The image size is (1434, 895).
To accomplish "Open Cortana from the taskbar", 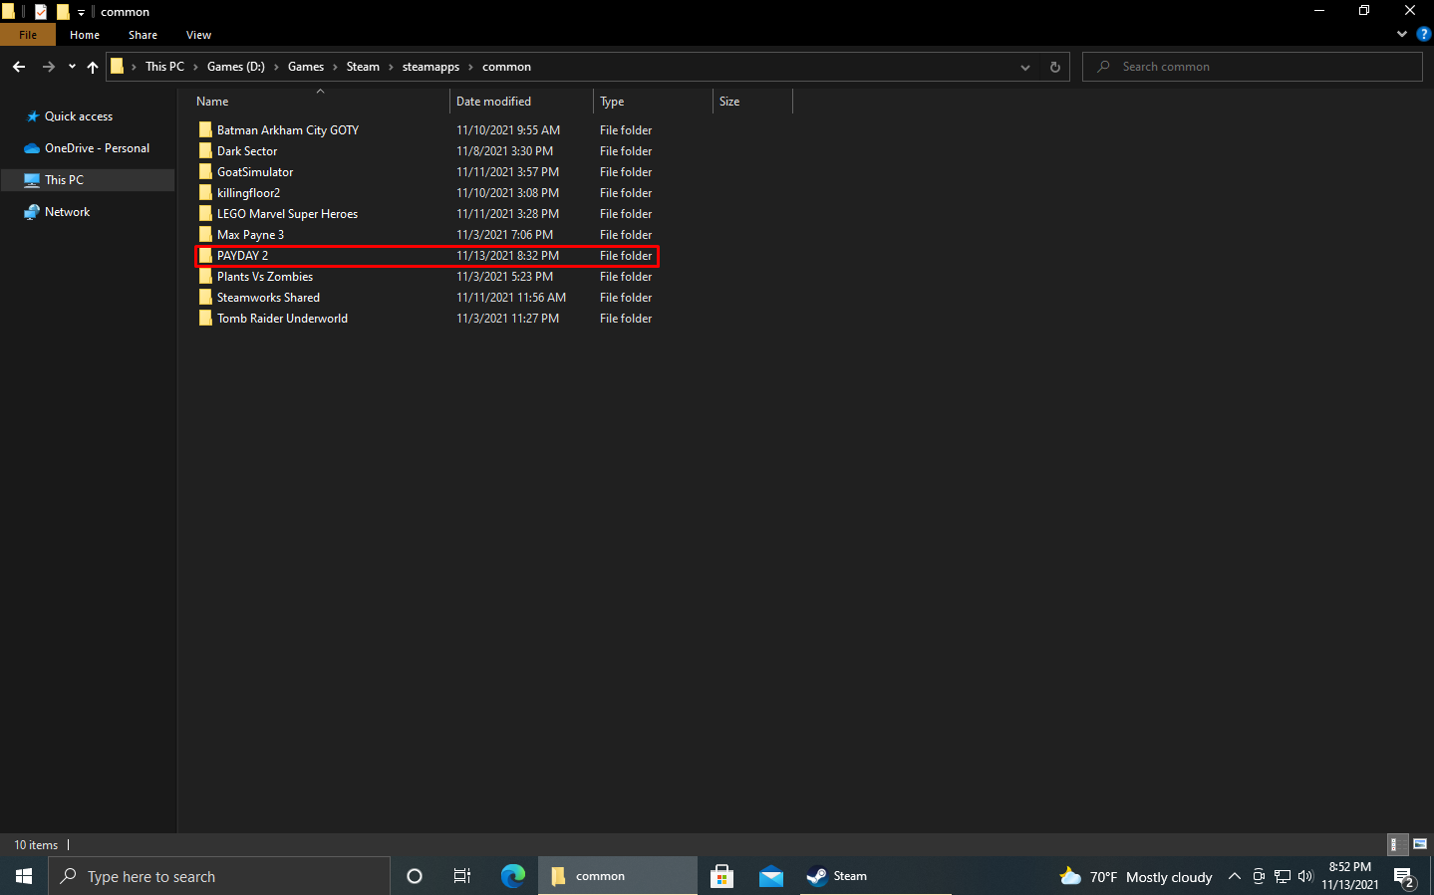I will click(x=415, y=876).
